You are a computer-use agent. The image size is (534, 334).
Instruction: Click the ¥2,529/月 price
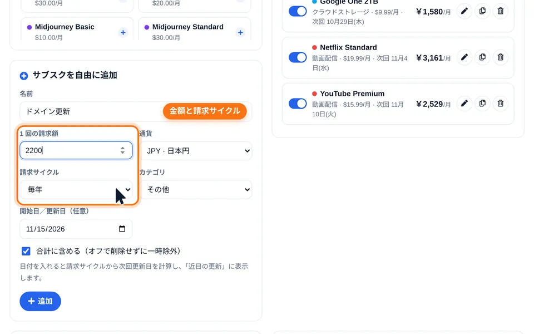click(433, 104)
